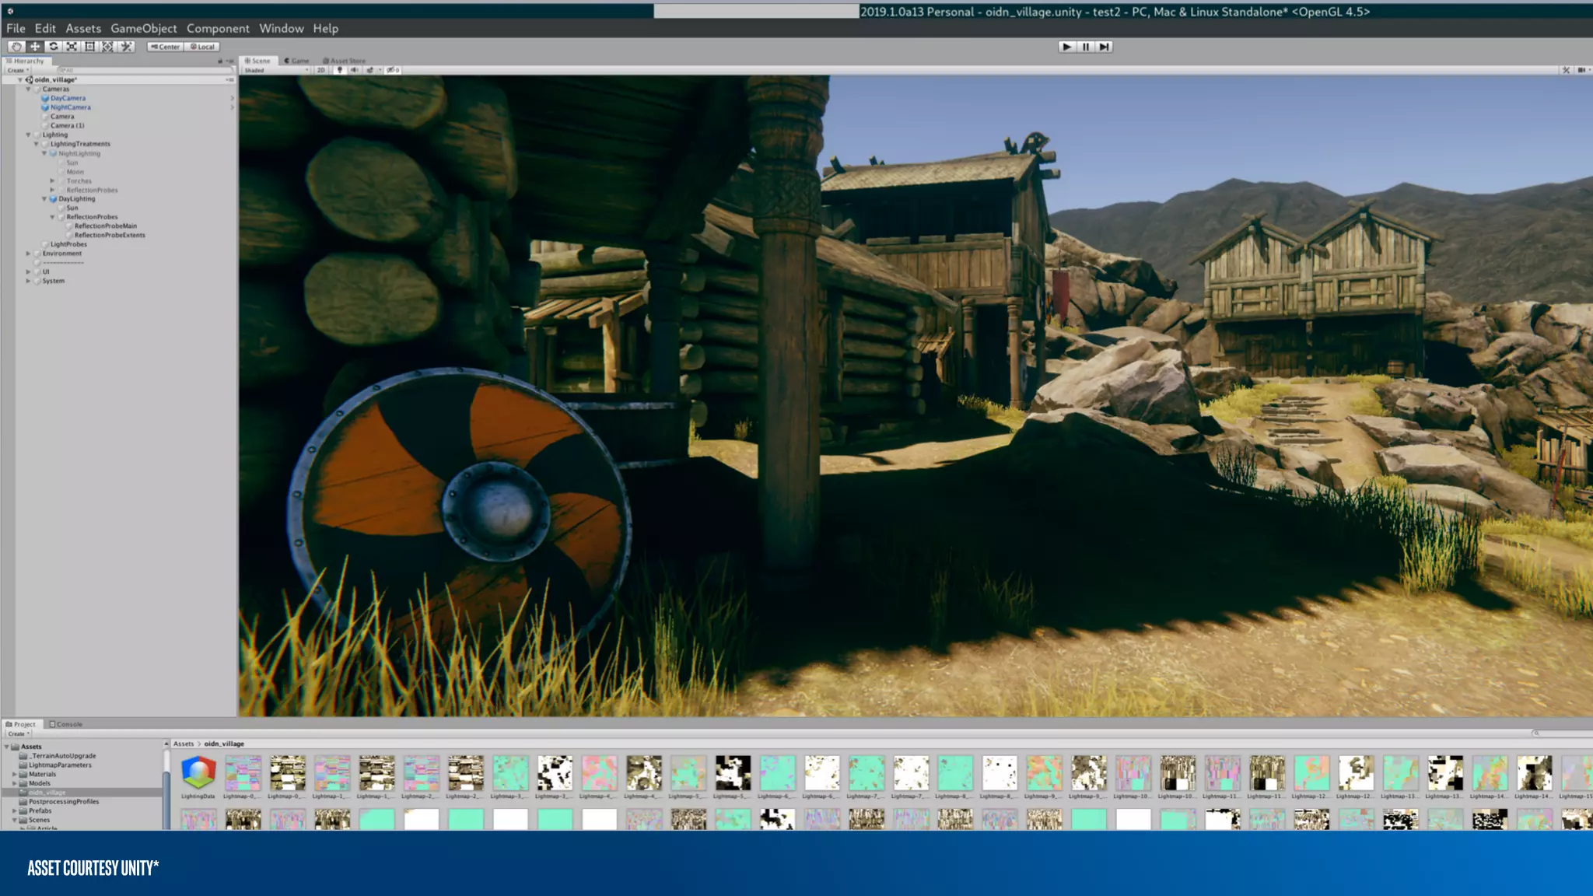Click the Step frame button
This screenshot has height=896, width=1593.
point(1104,47)
